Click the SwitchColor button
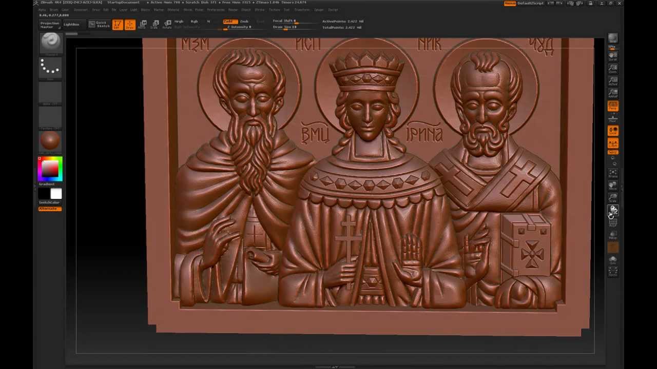This screenshot has height=369, width=657. (x=49, y=202)
